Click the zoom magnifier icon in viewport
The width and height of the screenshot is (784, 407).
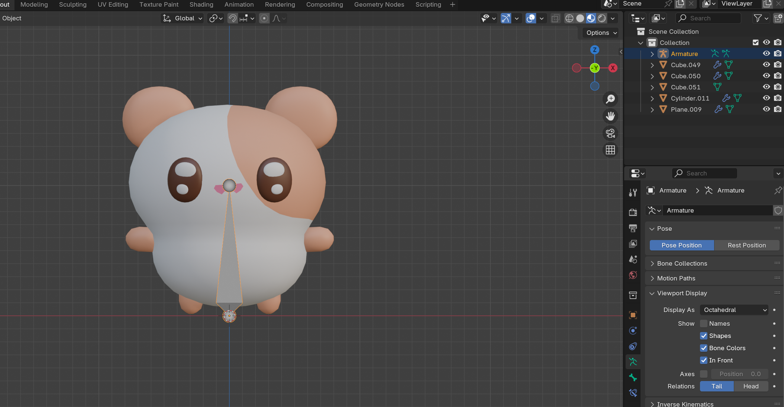pos(610,99)
